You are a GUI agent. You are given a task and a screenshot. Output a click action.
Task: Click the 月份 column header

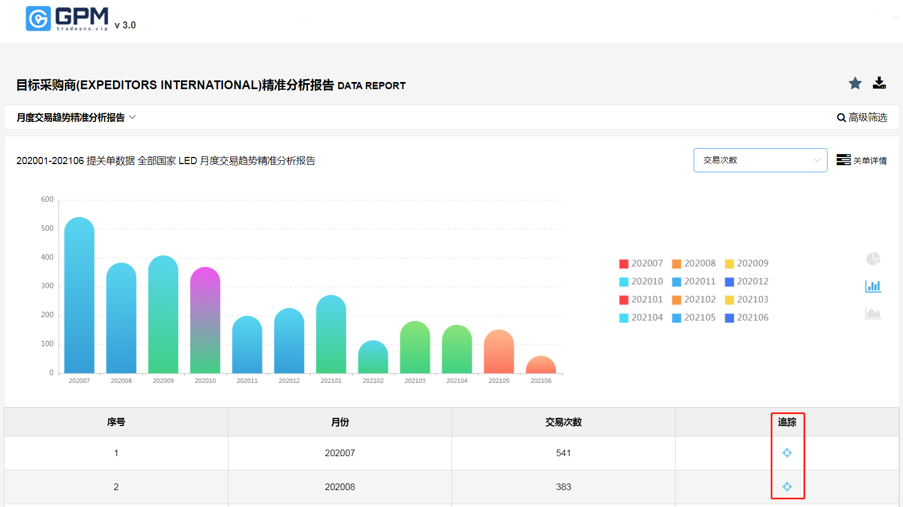[x=340, y=422]
